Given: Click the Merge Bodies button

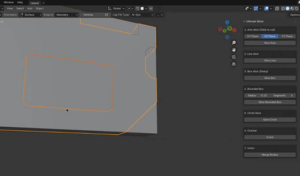Looking at the screenshot, I should 270,155.
